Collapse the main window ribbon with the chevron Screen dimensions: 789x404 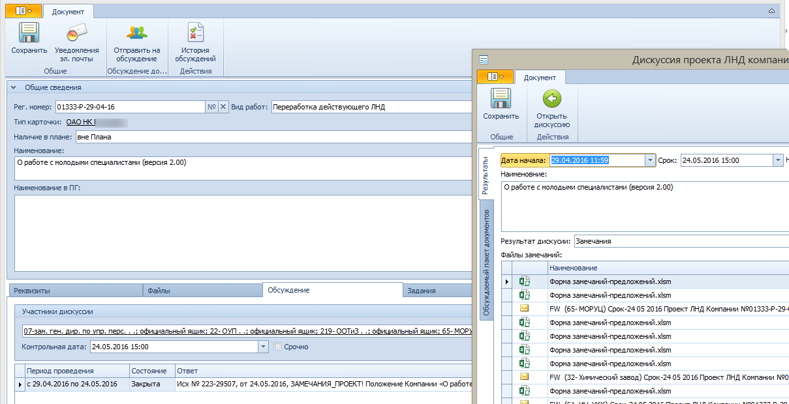(771, 11)
